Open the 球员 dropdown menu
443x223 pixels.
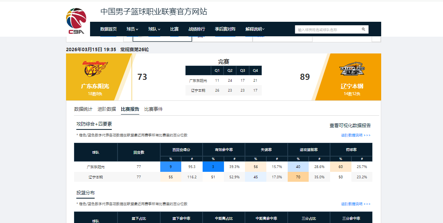point(130,29)
